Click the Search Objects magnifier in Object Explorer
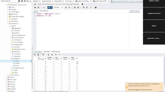165x92 pixels. [x=28, y=1]
